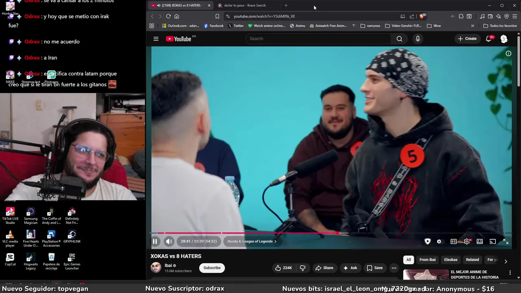Focus the YouTube Search field
521x293 pixels.
(x=318, y=39)
